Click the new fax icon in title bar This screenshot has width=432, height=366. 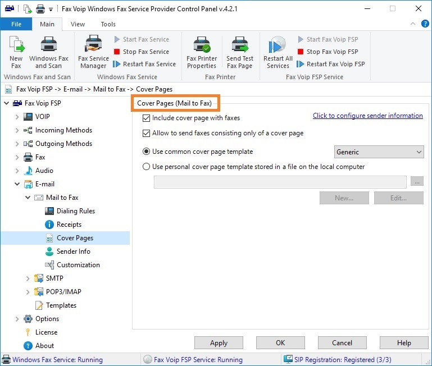(28, 9)
